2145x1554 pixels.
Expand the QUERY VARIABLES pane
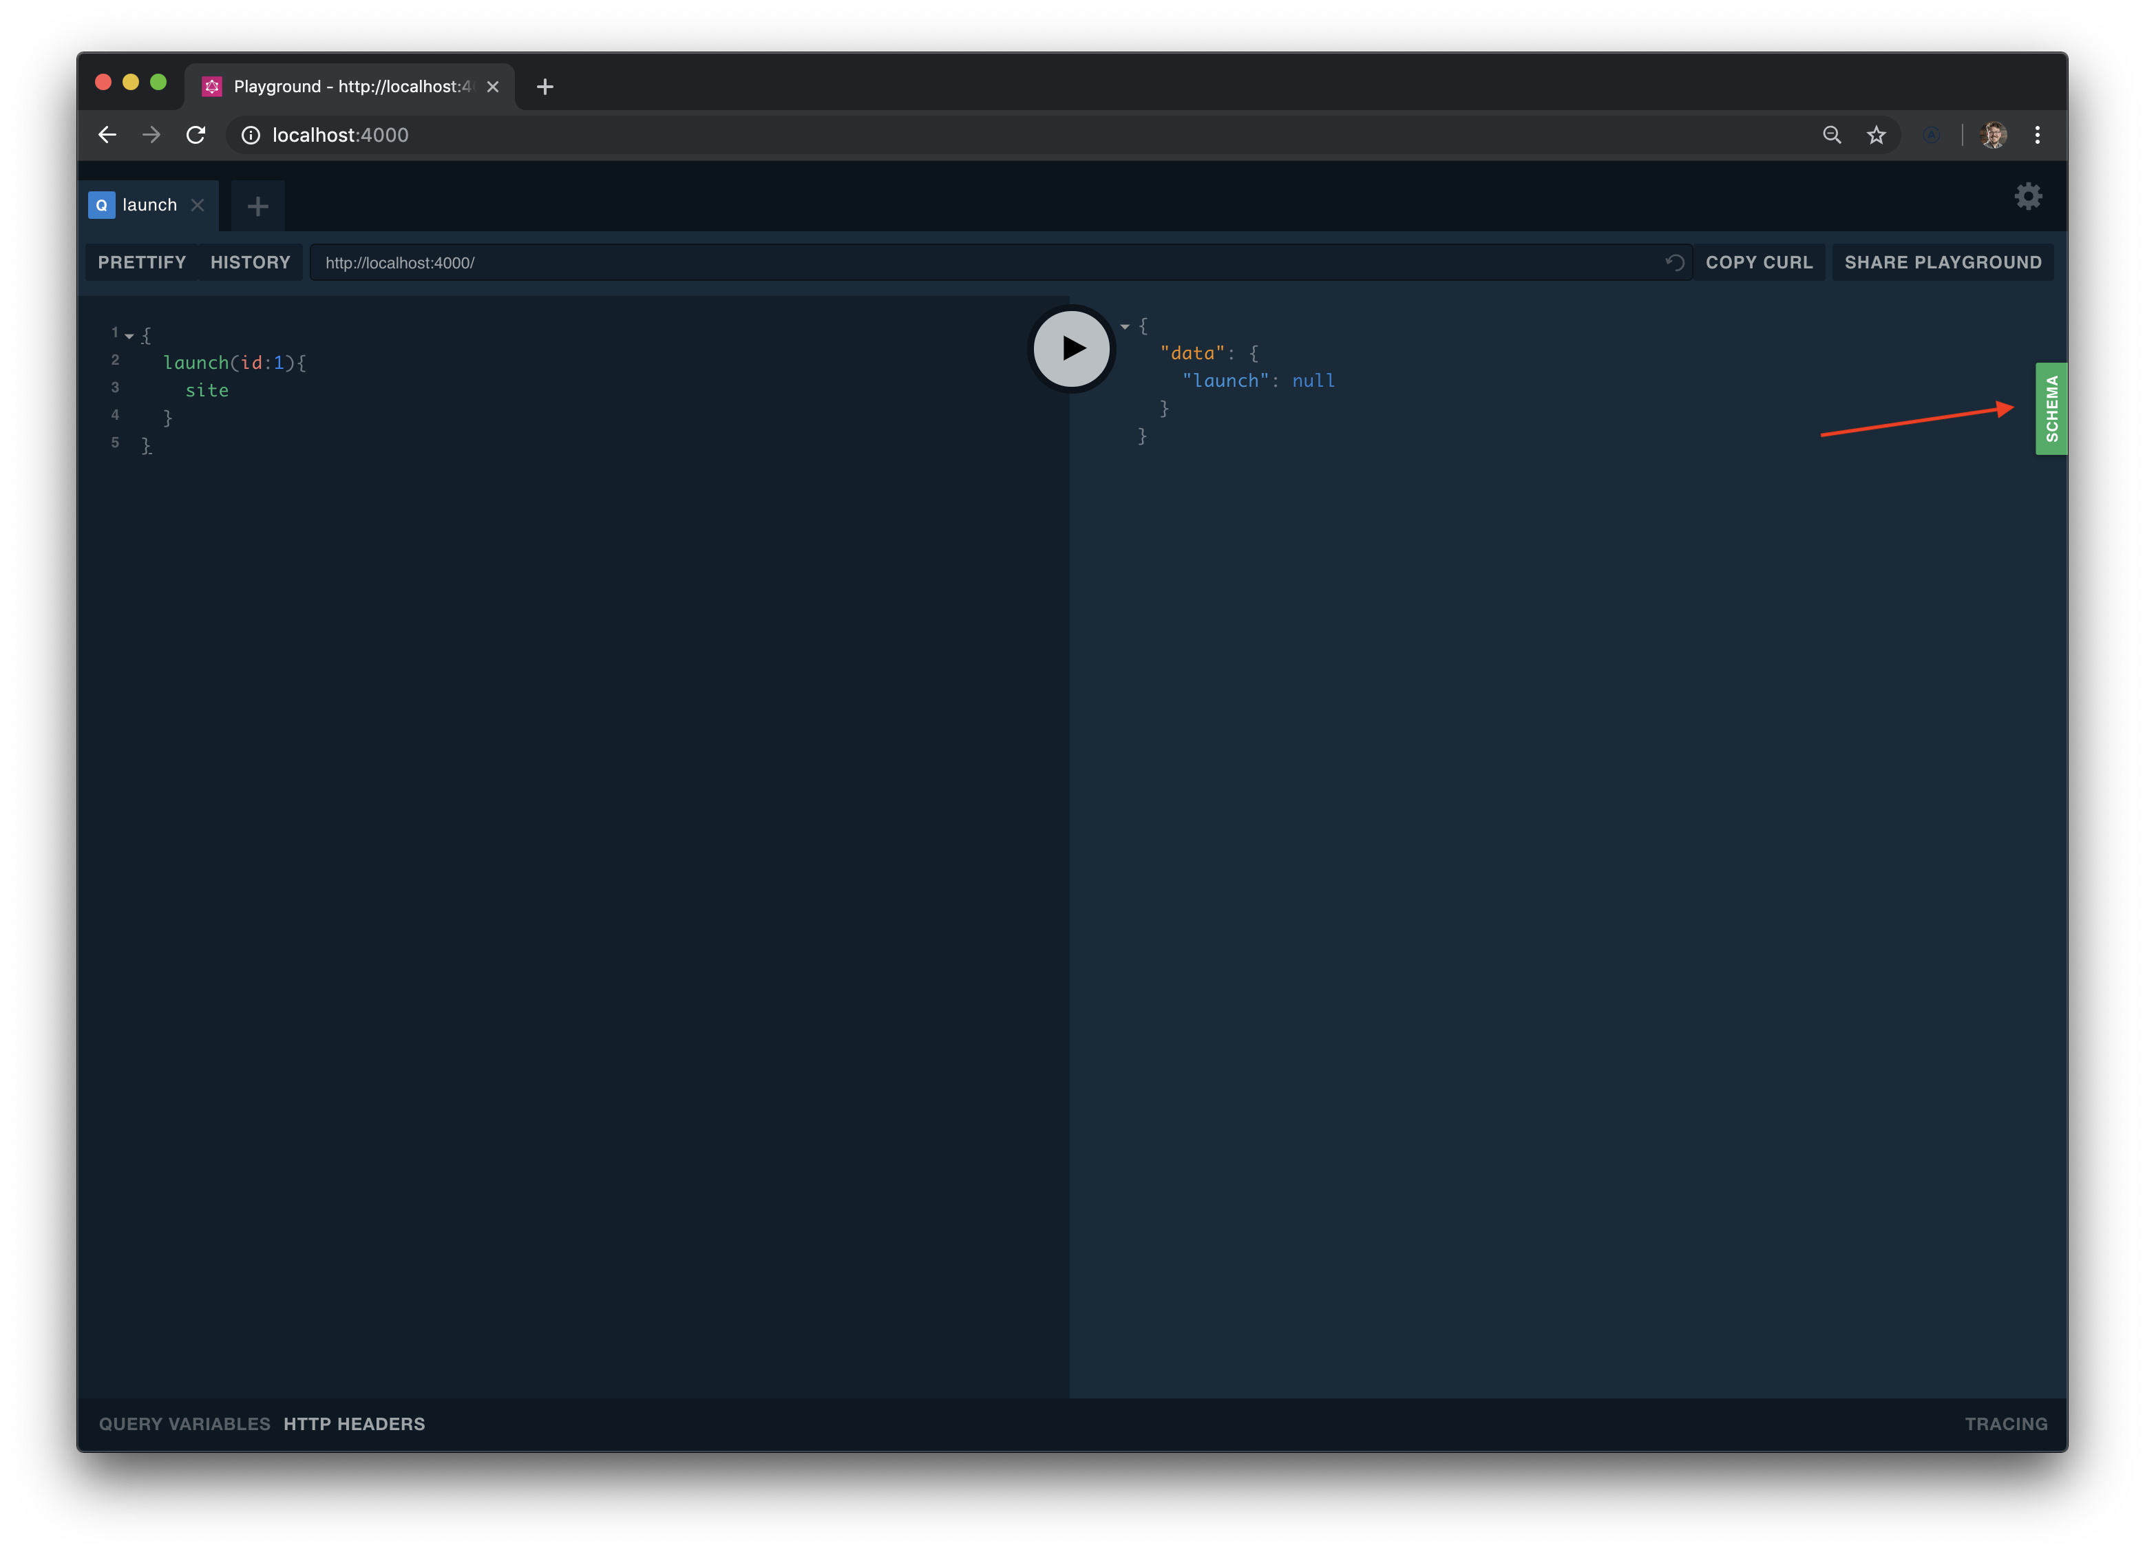184,1423
